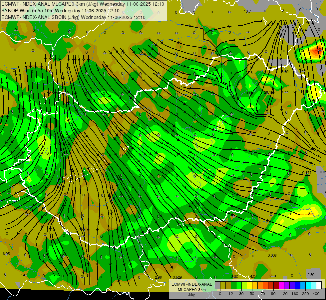Click the 10.7 value on the map
Screen dimensions: 326x300
point(247,11)
